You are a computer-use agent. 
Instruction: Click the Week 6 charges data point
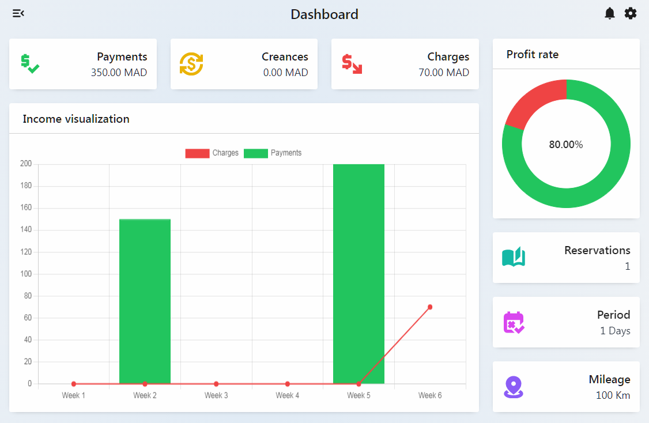(x=430, y=307)
